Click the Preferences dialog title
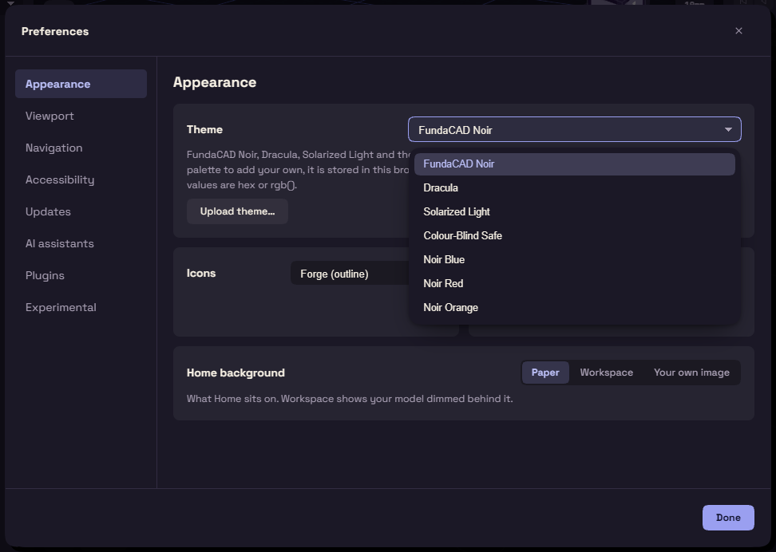The height and width of the screenshot is (552, 776). pos(55,31)
